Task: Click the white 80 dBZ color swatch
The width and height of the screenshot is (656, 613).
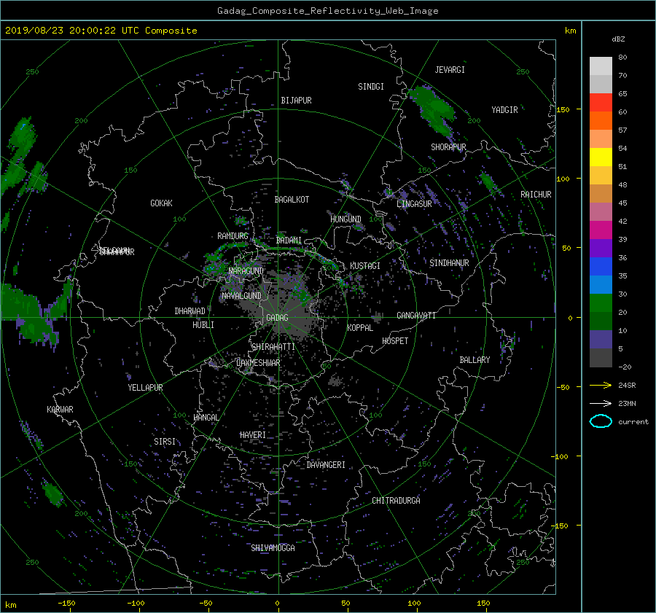Action: tap(601, 66)
